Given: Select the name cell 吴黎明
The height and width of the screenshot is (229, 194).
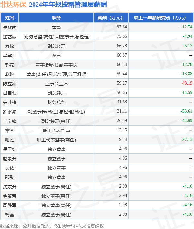Looking at the screenshot, I should [10, 27].
